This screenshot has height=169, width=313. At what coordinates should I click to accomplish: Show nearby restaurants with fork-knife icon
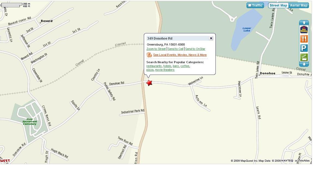[x=304, y=39]
